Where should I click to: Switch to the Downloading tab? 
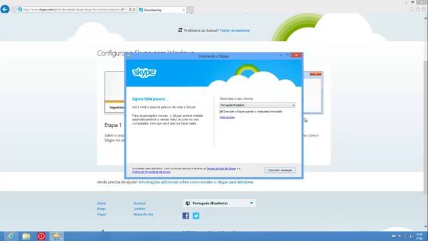(x=162, y=10)
